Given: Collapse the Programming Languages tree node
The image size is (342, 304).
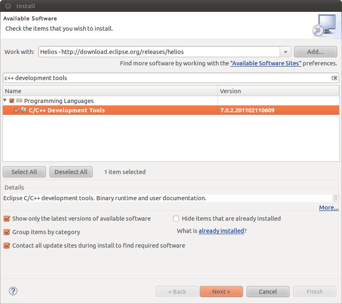Looking at the screenshot, I should coord(5,101).
